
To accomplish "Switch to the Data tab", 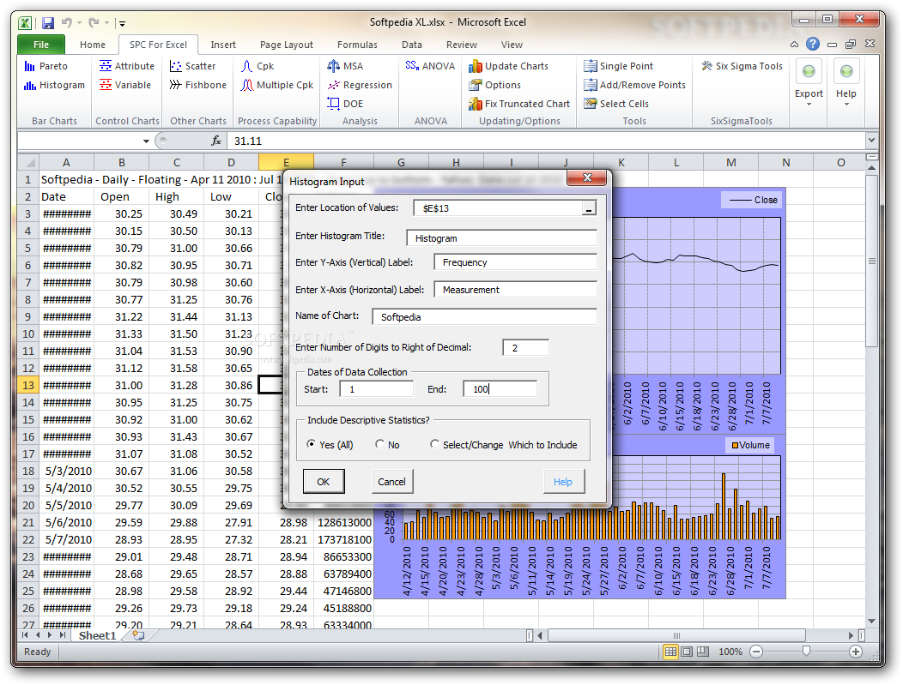I will point(412,45).
